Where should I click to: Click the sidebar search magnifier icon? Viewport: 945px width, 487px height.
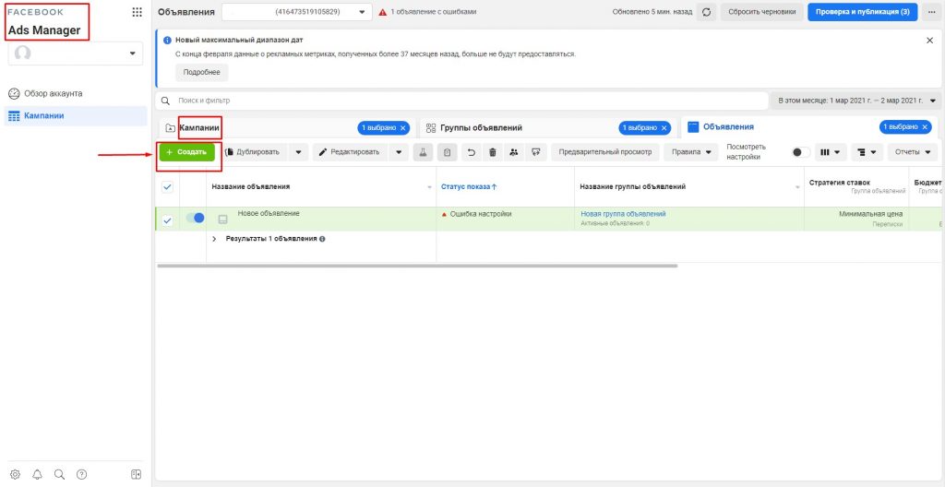click(x=59, y=474)
